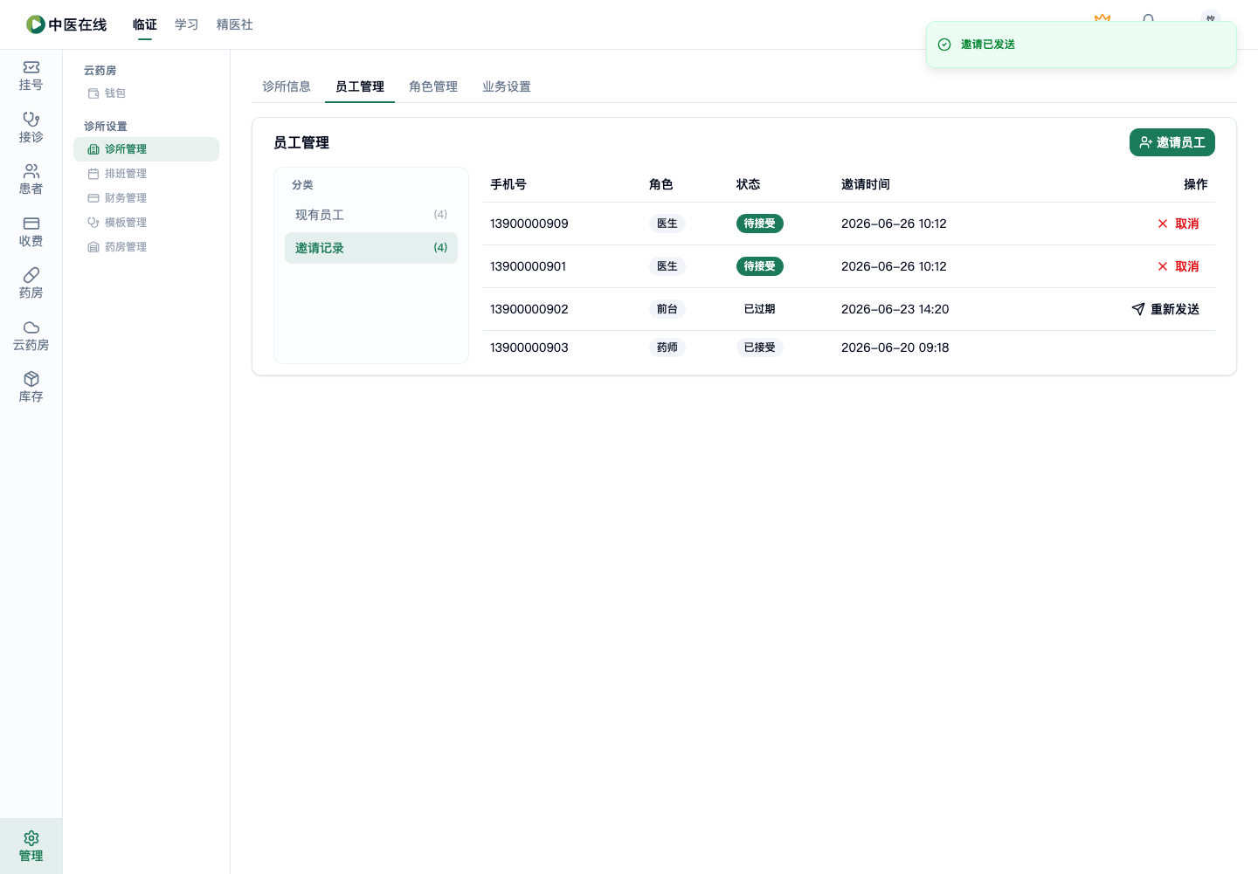The image size is (1258, 874).
Task: Open the 库存 inventory section
Action: (x=31, y=388)
